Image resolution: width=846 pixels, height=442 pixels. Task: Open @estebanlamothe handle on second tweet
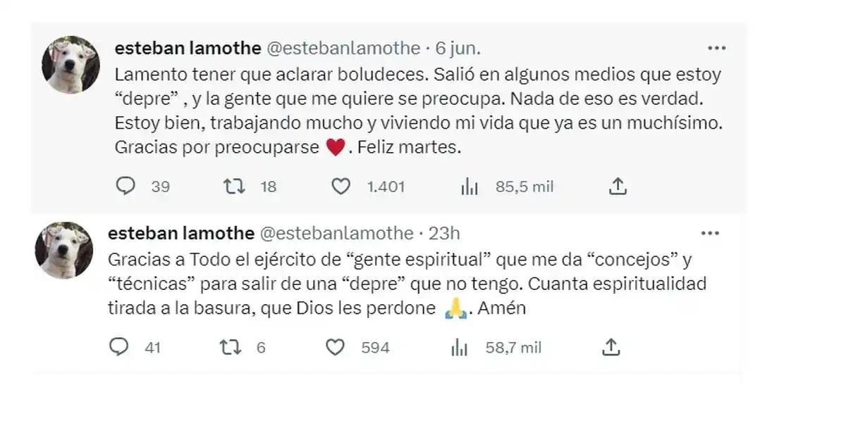click(337, 233)
